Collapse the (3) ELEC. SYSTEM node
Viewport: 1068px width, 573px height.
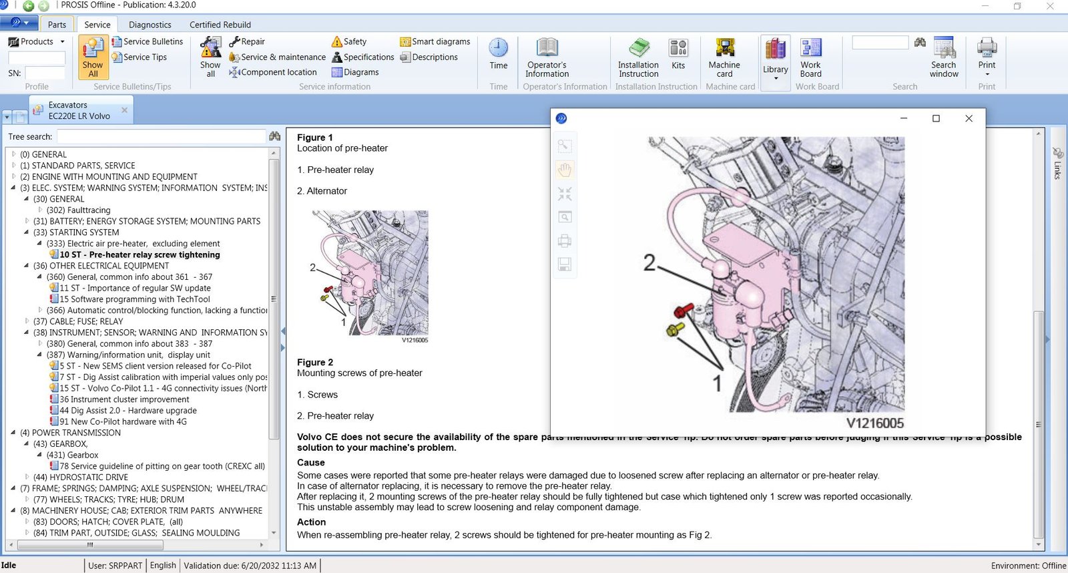[13, 188]
